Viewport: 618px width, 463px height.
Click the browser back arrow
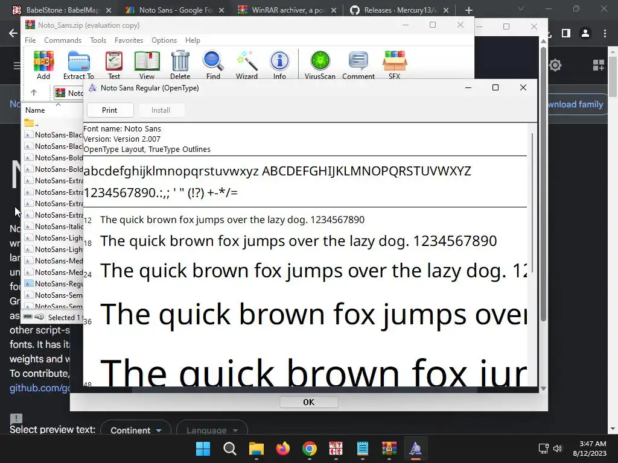point(13,33)
